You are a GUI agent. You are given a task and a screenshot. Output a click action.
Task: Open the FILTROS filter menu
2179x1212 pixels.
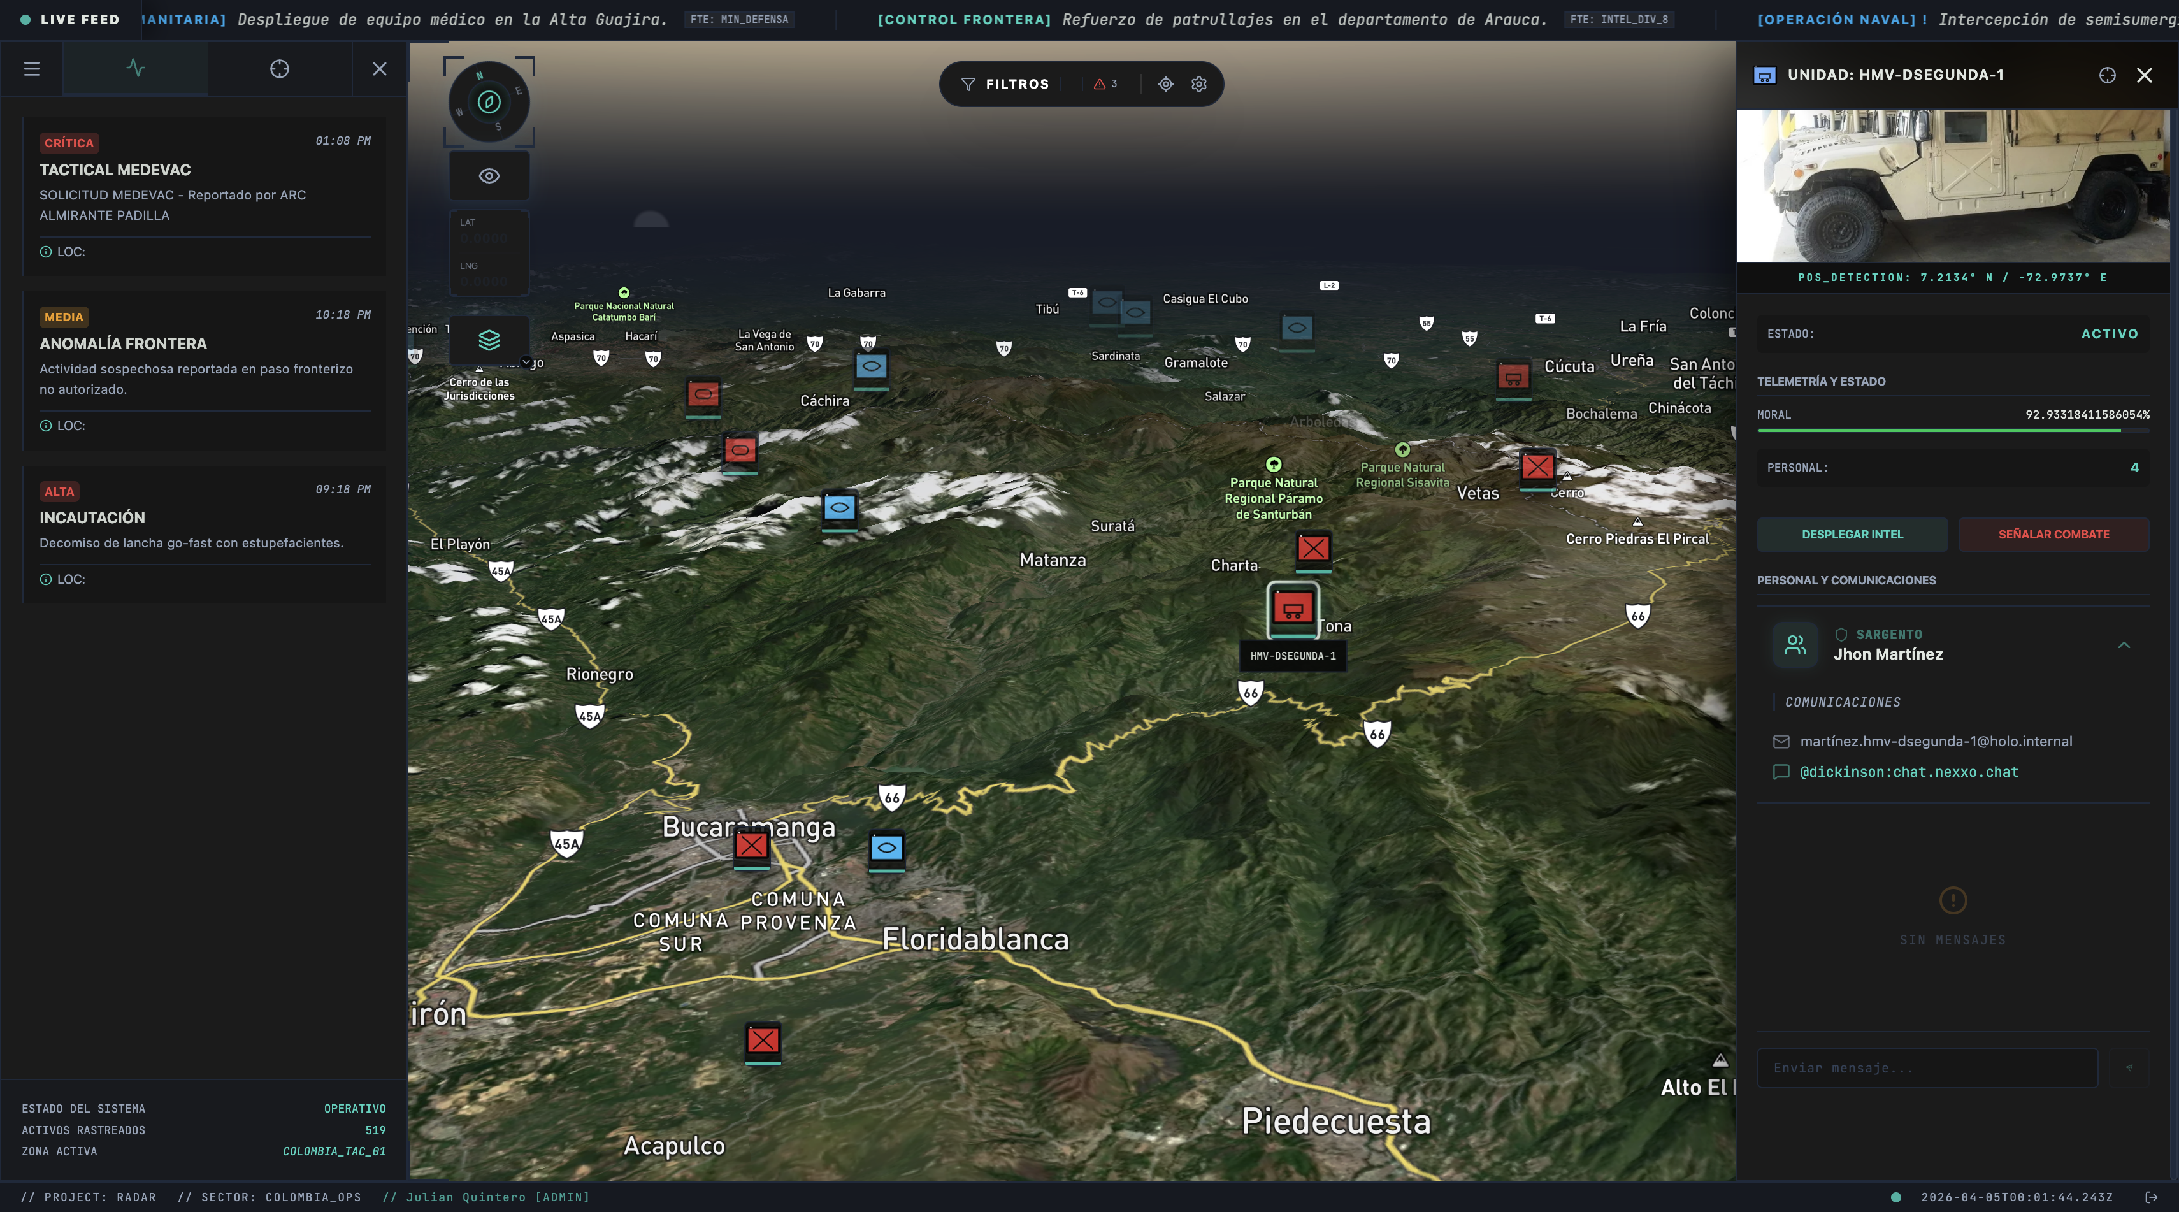pyautogui.click(x=1005, y=83)
